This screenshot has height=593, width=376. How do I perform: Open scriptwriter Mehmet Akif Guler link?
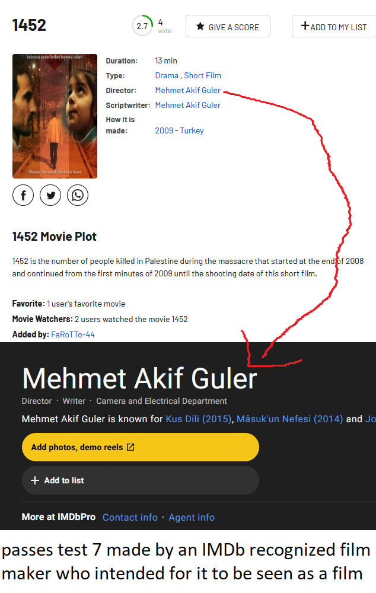(x=187, y=105)
